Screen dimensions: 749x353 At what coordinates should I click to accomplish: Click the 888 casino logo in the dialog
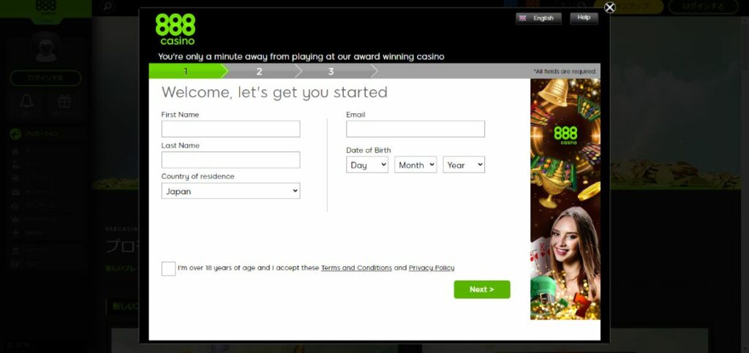point(176,29)
